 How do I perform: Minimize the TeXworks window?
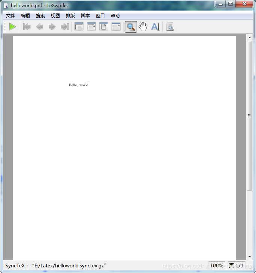pos(220,4)
